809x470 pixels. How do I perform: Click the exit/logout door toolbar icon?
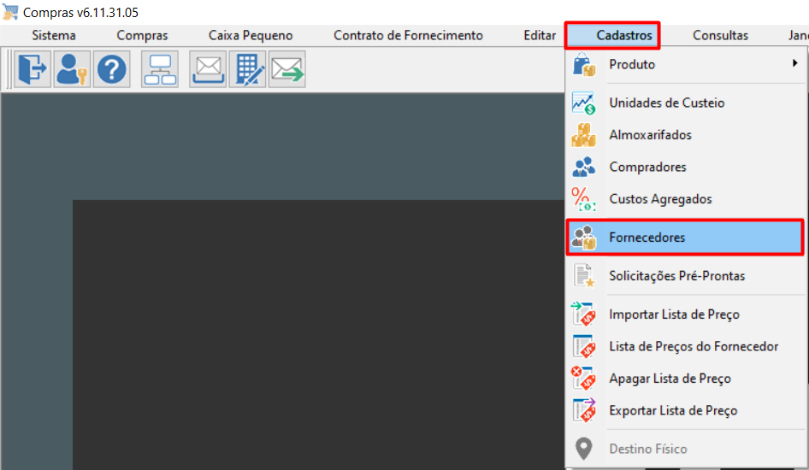tap(32, 69)
